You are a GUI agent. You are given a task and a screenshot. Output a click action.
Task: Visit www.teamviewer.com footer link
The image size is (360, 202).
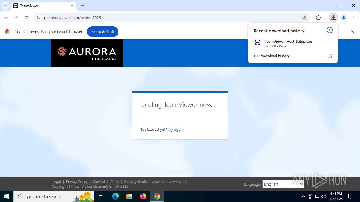click(169, 182)
